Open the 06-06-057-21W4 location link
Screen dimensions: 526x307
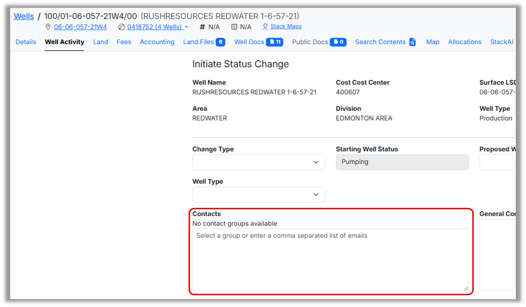pyautogui.click(x=80, y=27)
